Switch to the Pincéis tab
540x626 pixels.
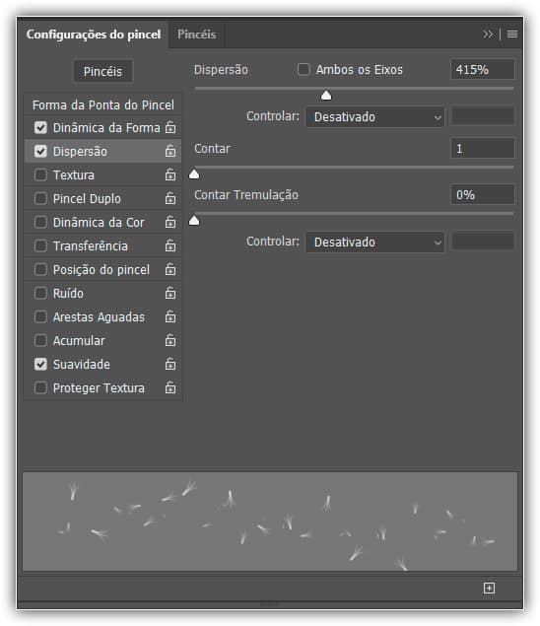pyautogui.click(x=197, y=35)
